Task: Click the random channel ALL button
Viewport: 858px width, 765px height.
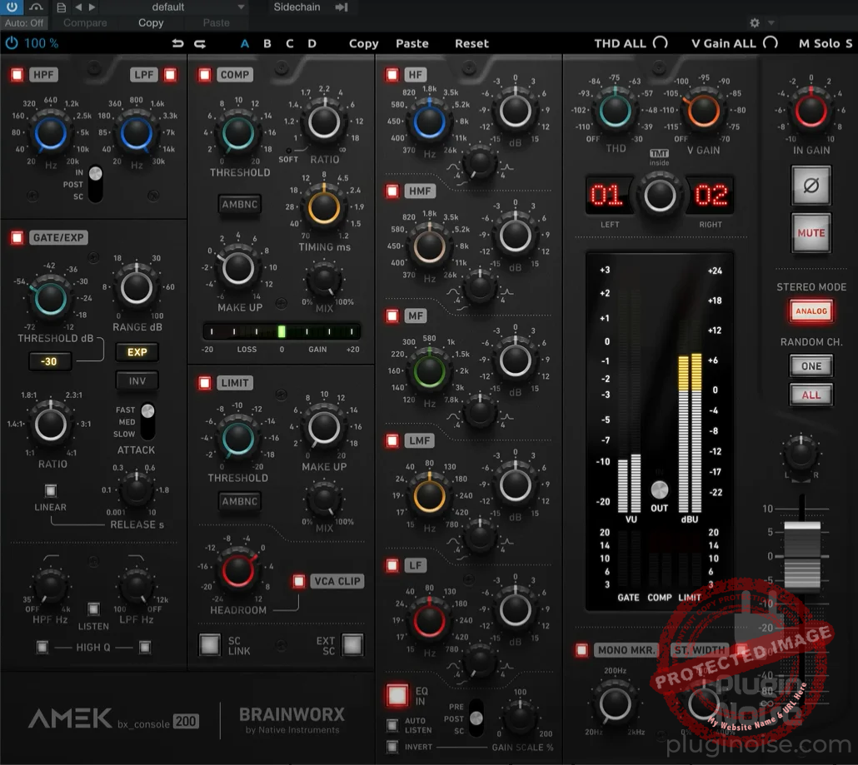Action: point(811,395)
